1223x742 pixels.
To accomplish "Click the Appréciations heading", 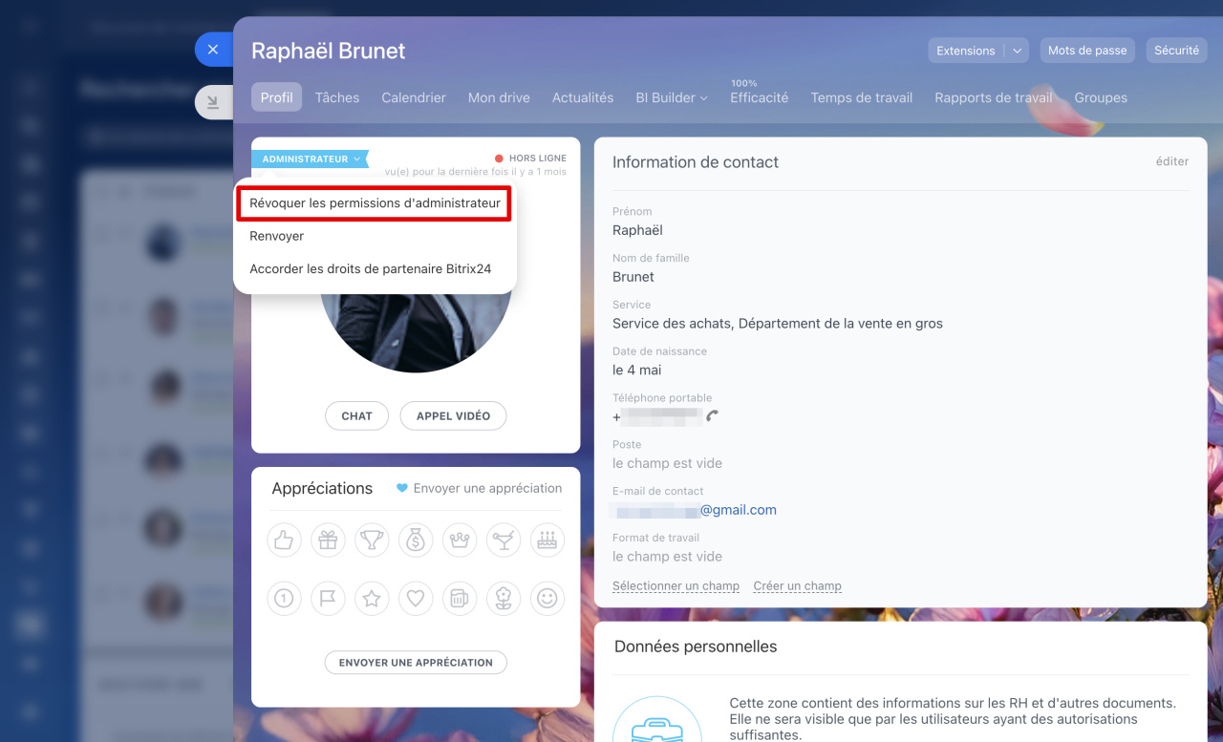I will click(322, 488).
